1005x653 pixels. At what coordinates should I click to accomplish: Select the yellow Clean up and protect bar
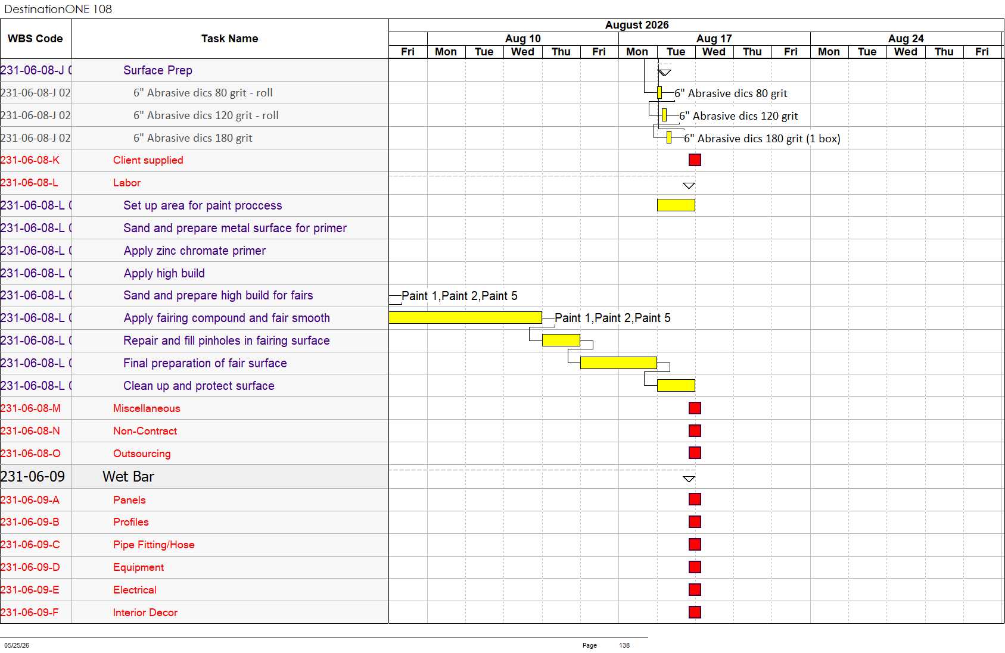click(x=676, y=386)
